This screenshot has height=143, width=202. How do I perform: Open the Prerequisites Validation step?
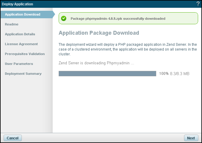(25, 54)
